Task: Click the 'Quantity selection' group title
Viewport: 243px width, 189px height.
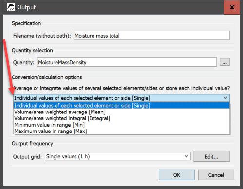Action: pos(32,50)
